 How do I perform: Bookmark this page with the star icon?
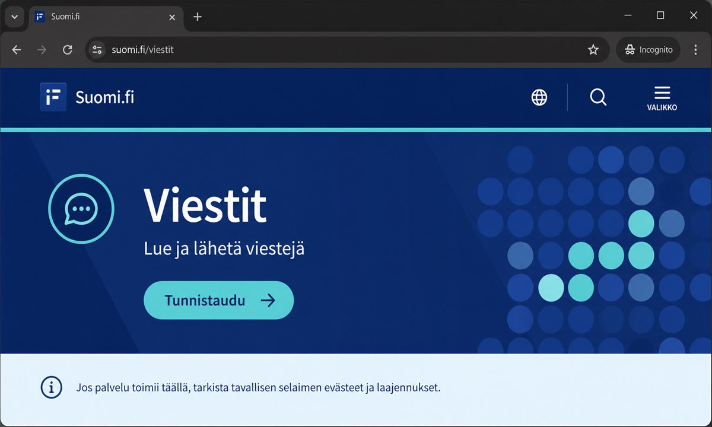(x=593, y=50)
